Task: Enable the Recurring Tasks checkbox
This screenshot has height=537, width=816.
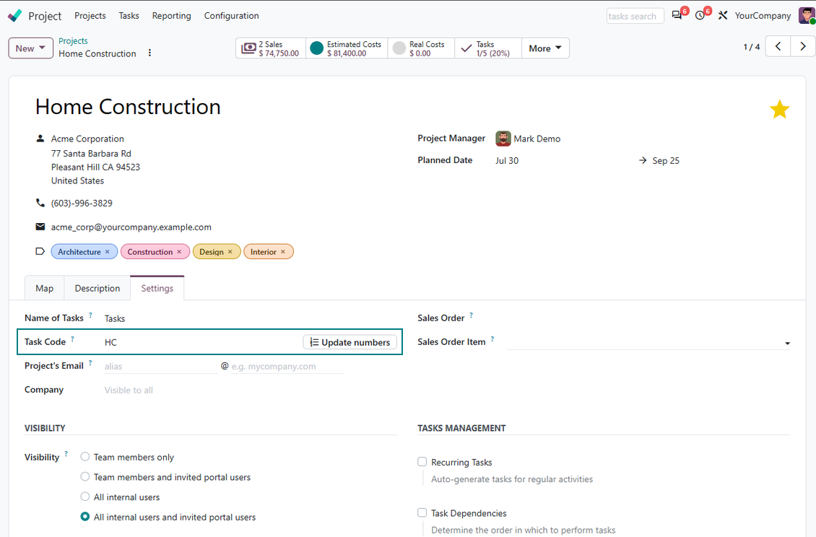Action: coord(422,461)
